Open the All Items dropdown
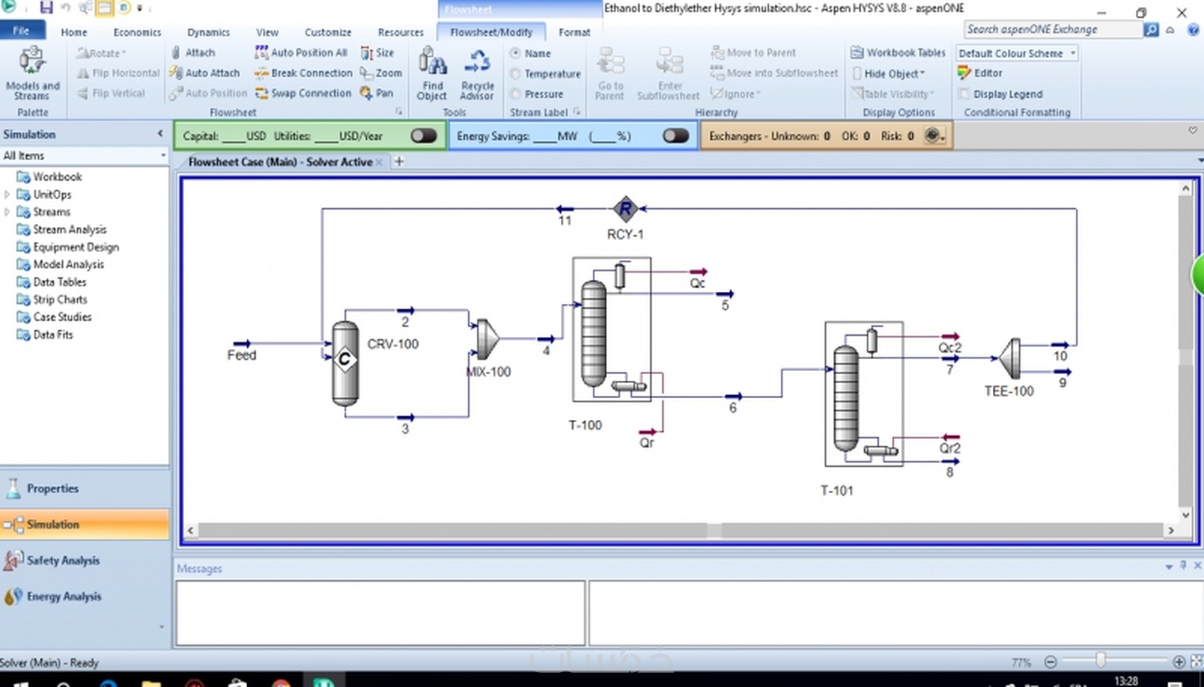The height and width of the screenshot is (687, 1204). [x=84, y=155]
